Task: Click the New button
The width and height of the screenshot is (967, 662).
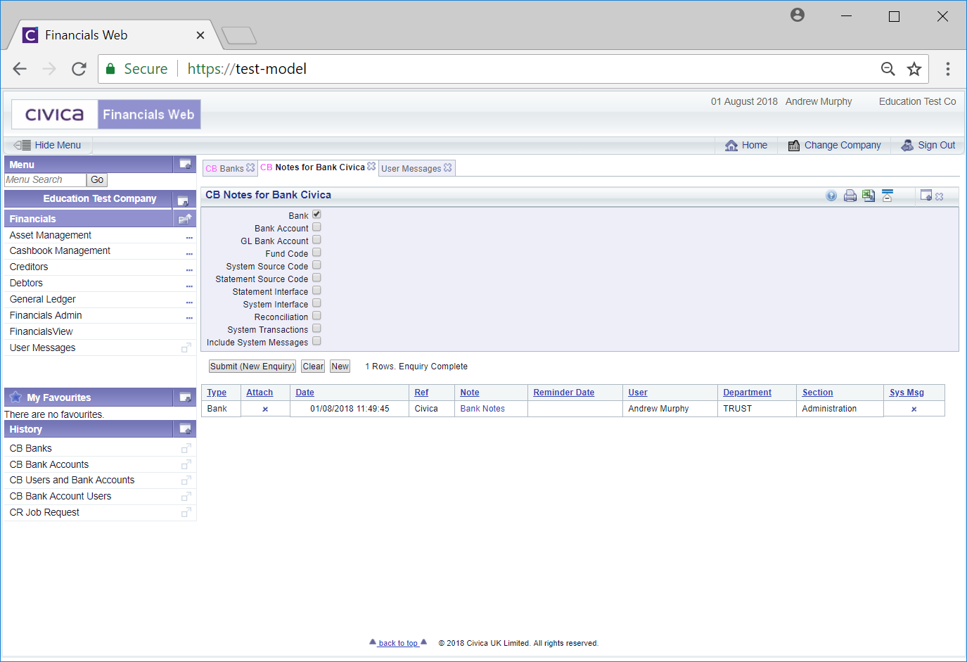Action: pos(340,367)
